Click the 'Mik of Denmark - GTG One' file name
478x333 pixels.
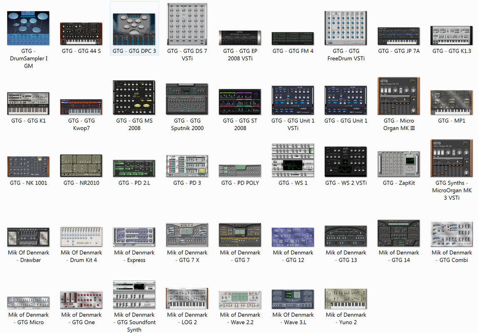coord(81,318)
